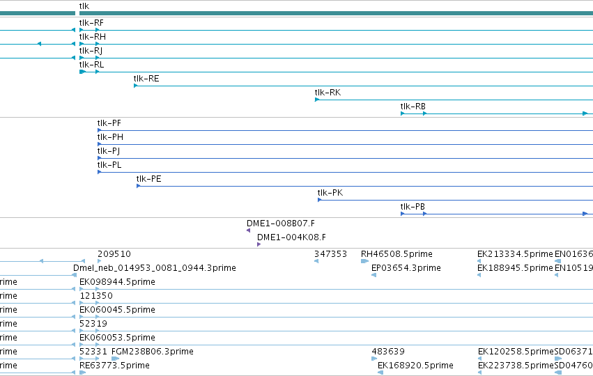Screen dimensions: 593x376
Task: Click the FGM238B06.3prime feature block
Action: click(116, 359)
